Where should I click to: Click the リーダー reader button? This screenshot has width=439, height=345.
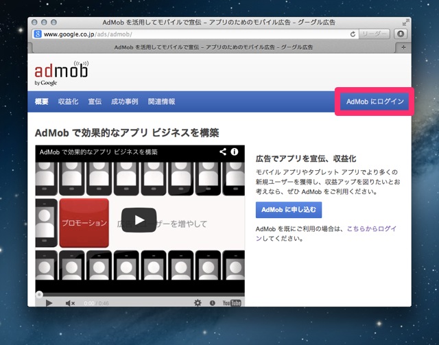click(x=374, y=34)
